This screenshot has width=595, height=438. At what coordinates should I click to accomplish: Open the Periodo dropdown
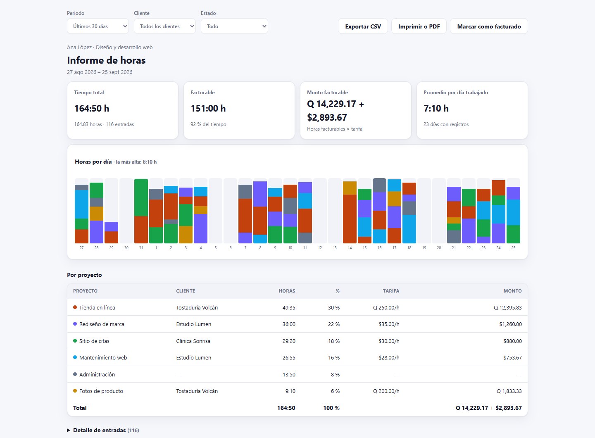[98, 26]
